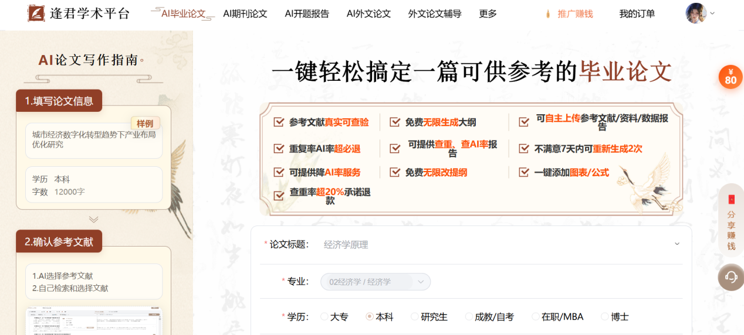The width and height of the screenshot is (744, 335).
Task: Open the 更多 menu
Action: (488, 13)
